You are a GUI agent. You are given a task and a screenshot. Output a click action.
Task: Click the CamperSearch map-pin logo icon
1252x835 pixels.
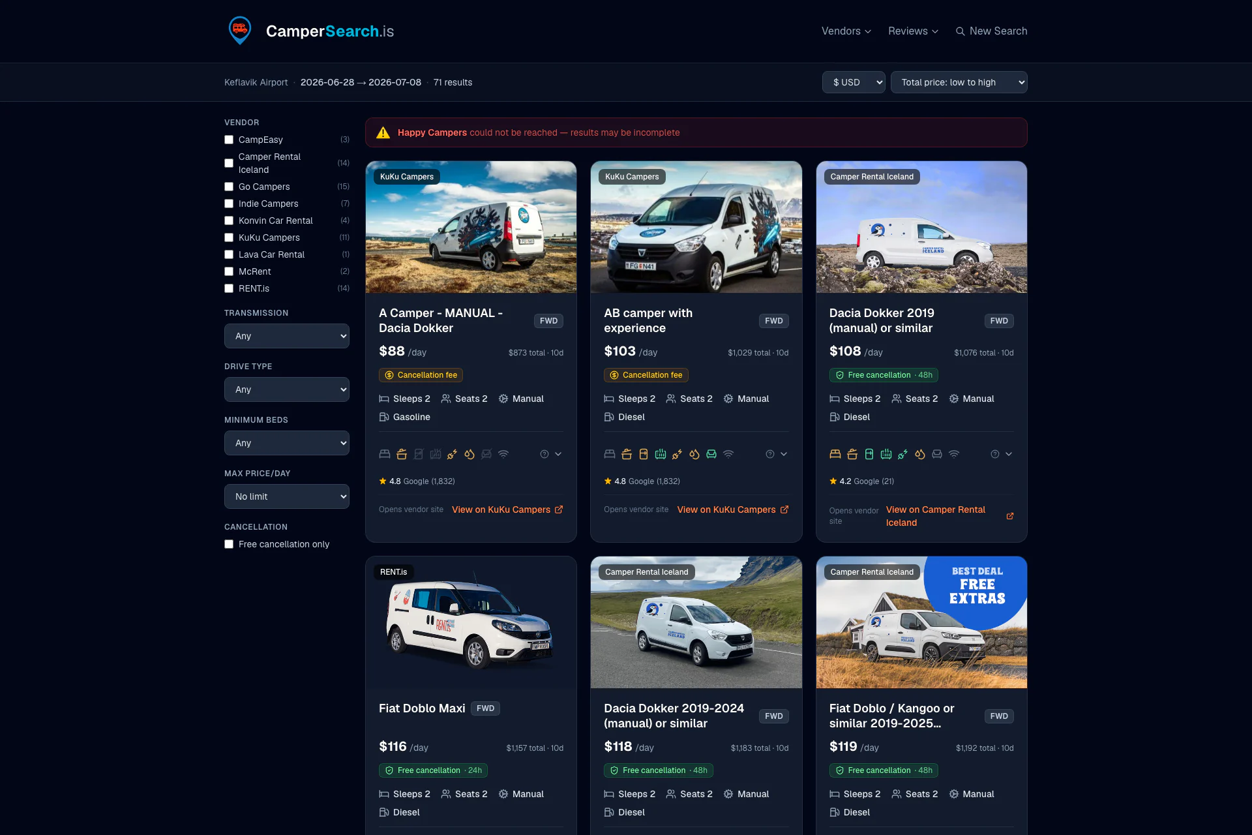240,31
